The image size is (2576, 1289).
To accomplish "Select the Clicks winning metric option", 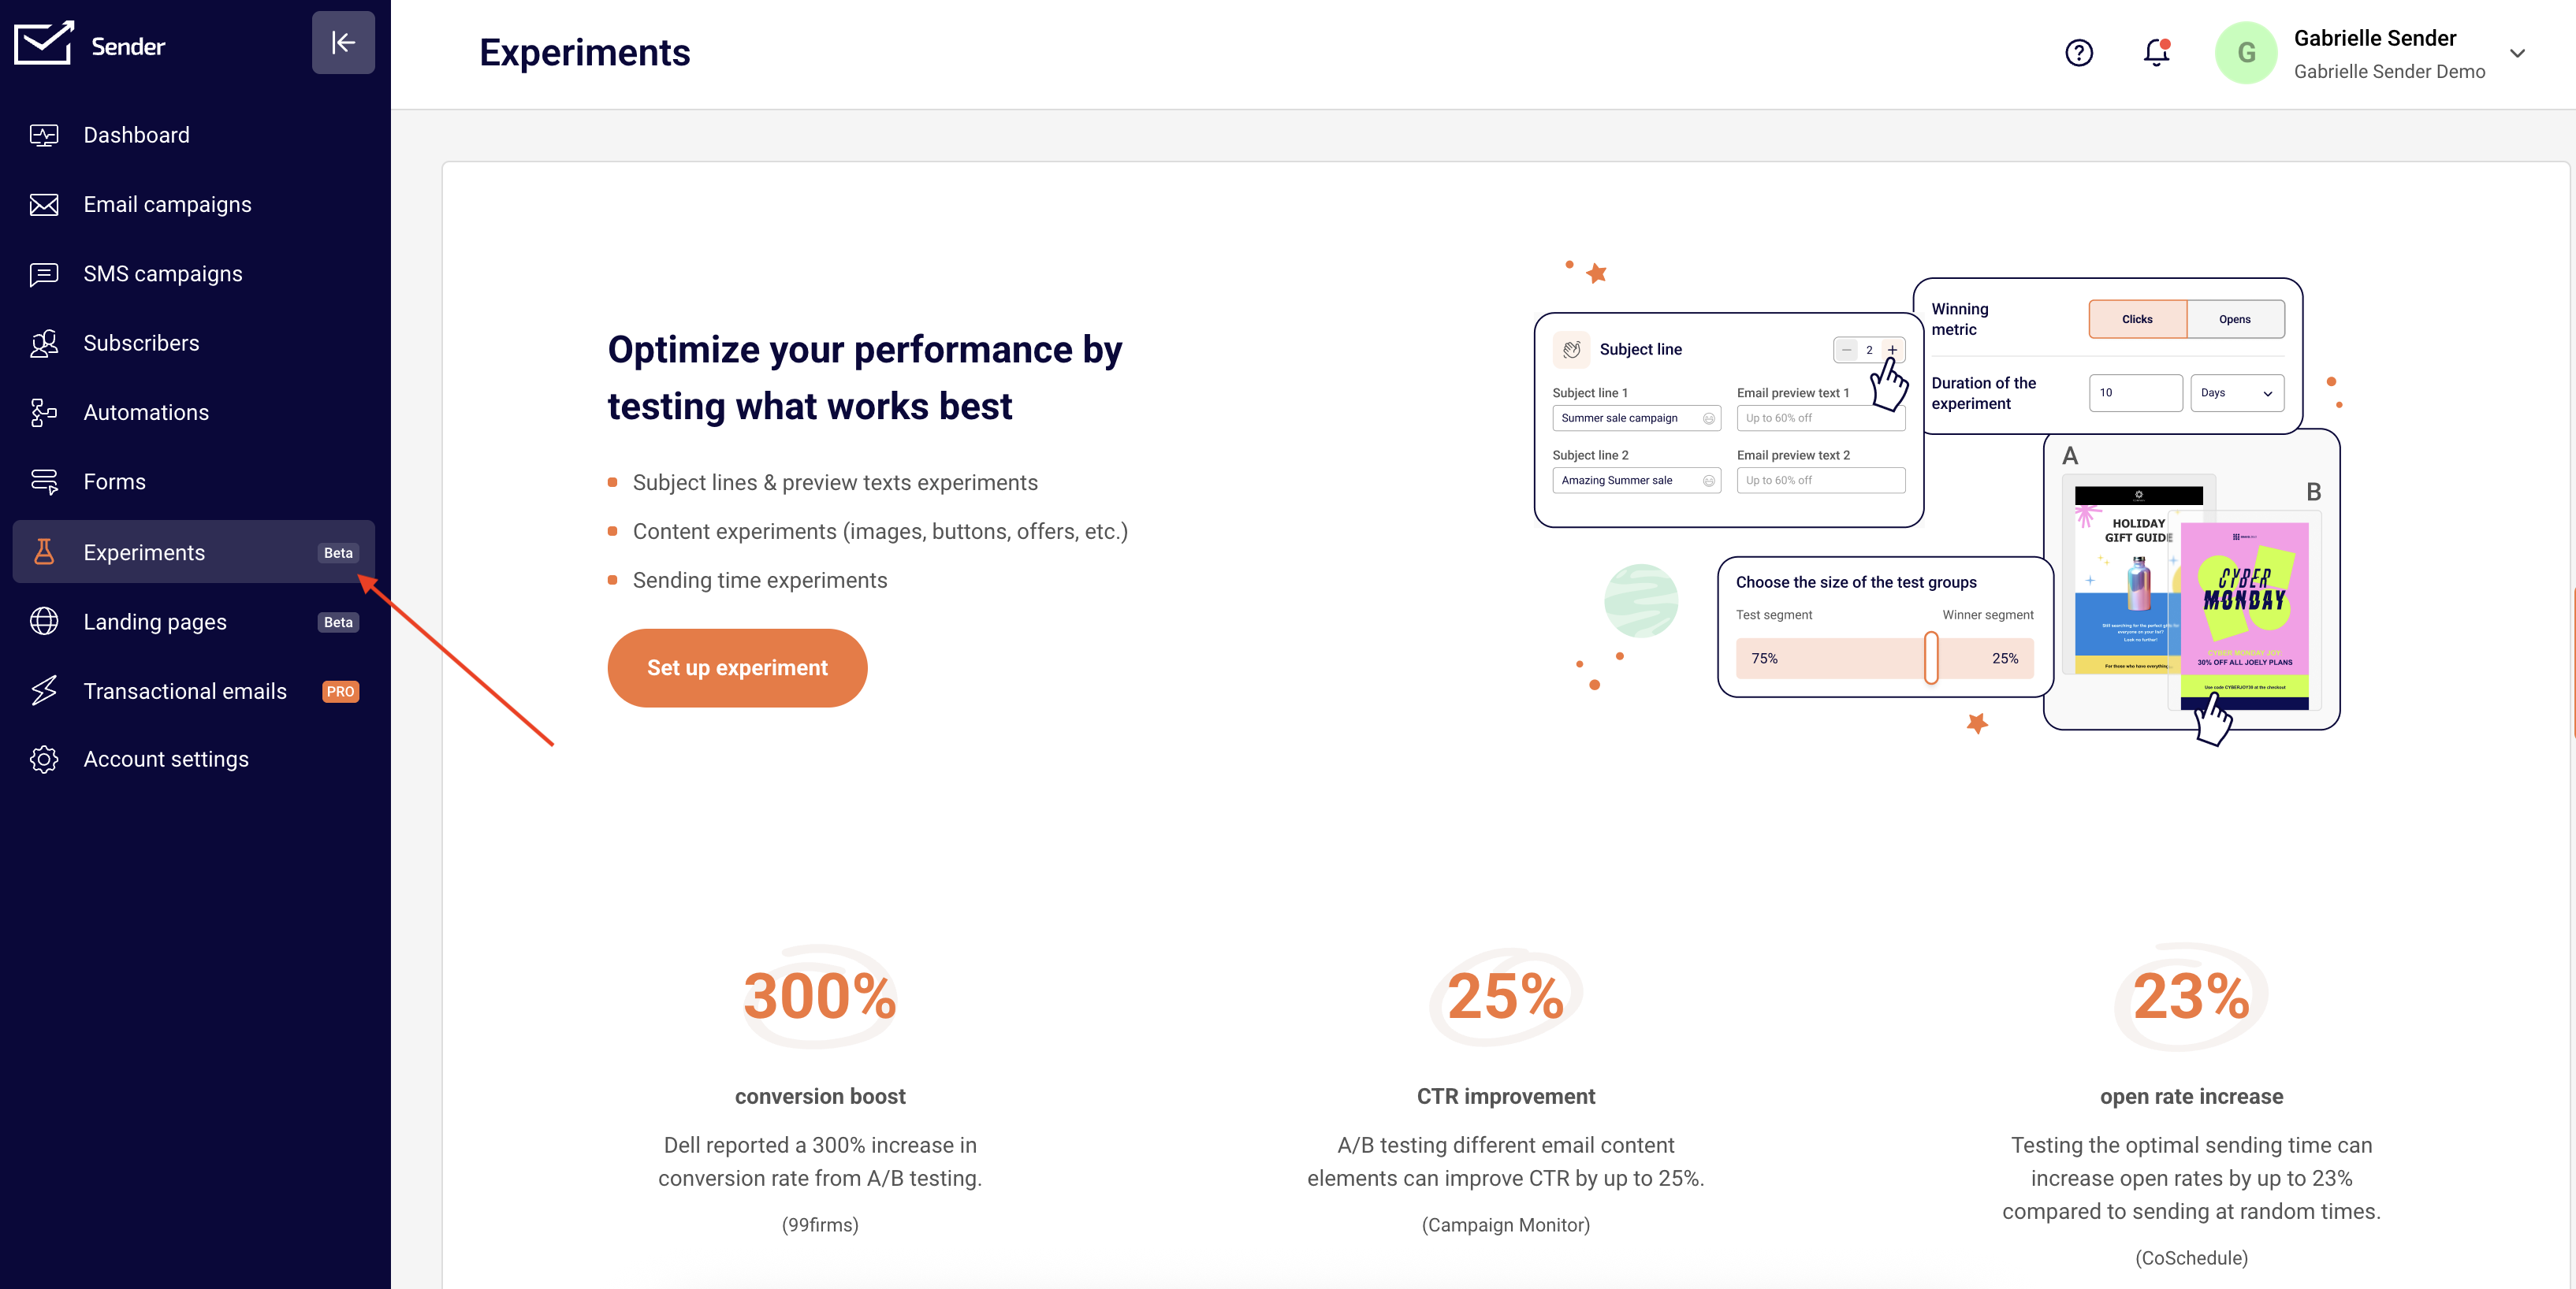I will [x=2137, y=320].
